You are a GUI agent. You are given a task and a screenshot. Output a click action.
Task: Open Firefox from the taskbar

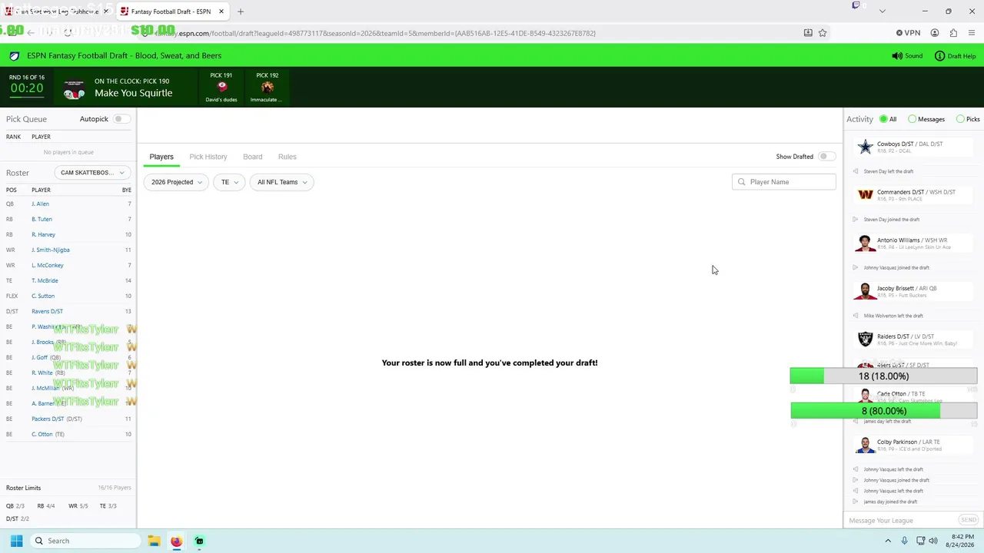coord(176,541)
